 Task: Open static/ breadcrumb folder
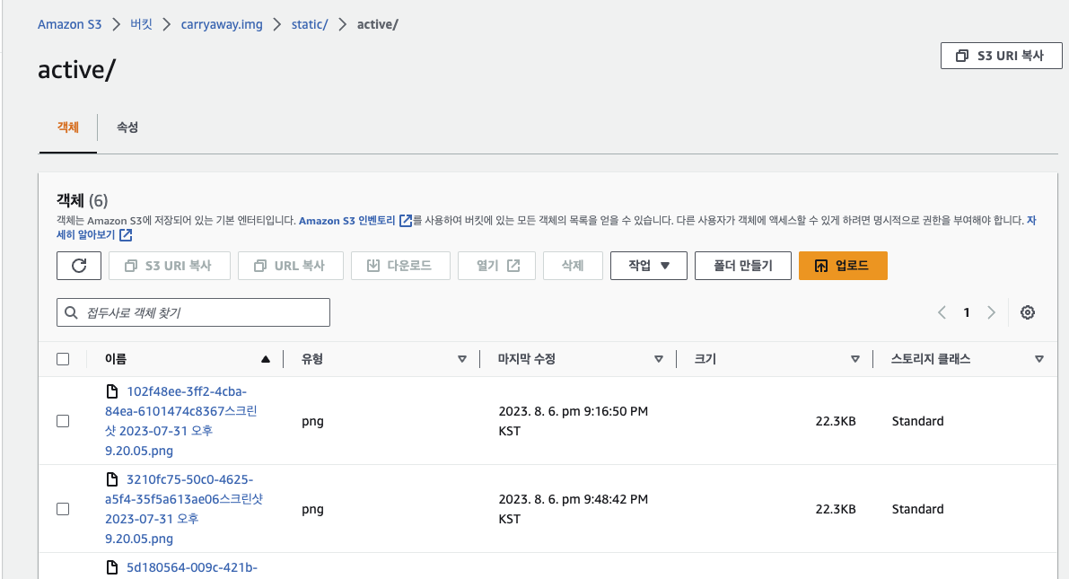coord(310,24)
